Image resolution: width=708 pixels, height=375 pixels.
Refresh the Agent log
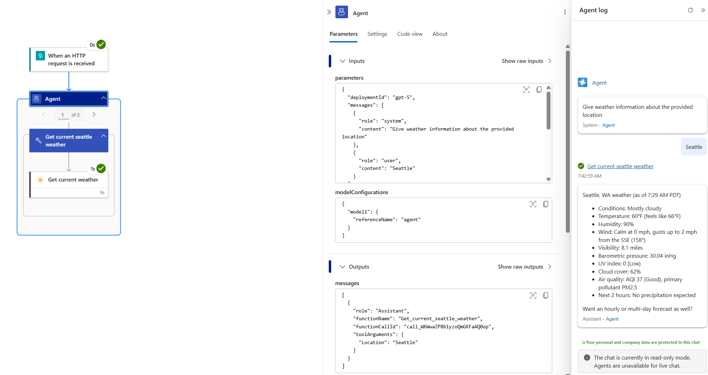[690, 10]
